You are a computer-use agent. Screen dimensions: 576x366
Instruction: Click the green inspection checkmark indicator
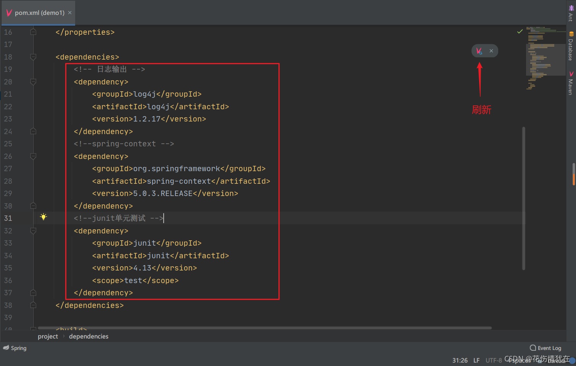(520, 32)
